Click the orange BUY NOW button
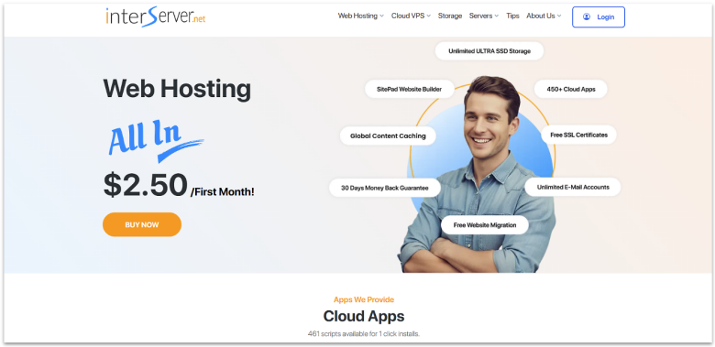715x347 pixels. [x=142, y=224]
